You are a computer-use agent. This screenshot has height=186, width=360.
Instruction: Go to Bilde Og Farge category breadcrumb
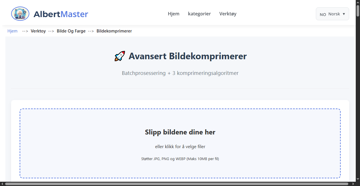click(71, 31)
